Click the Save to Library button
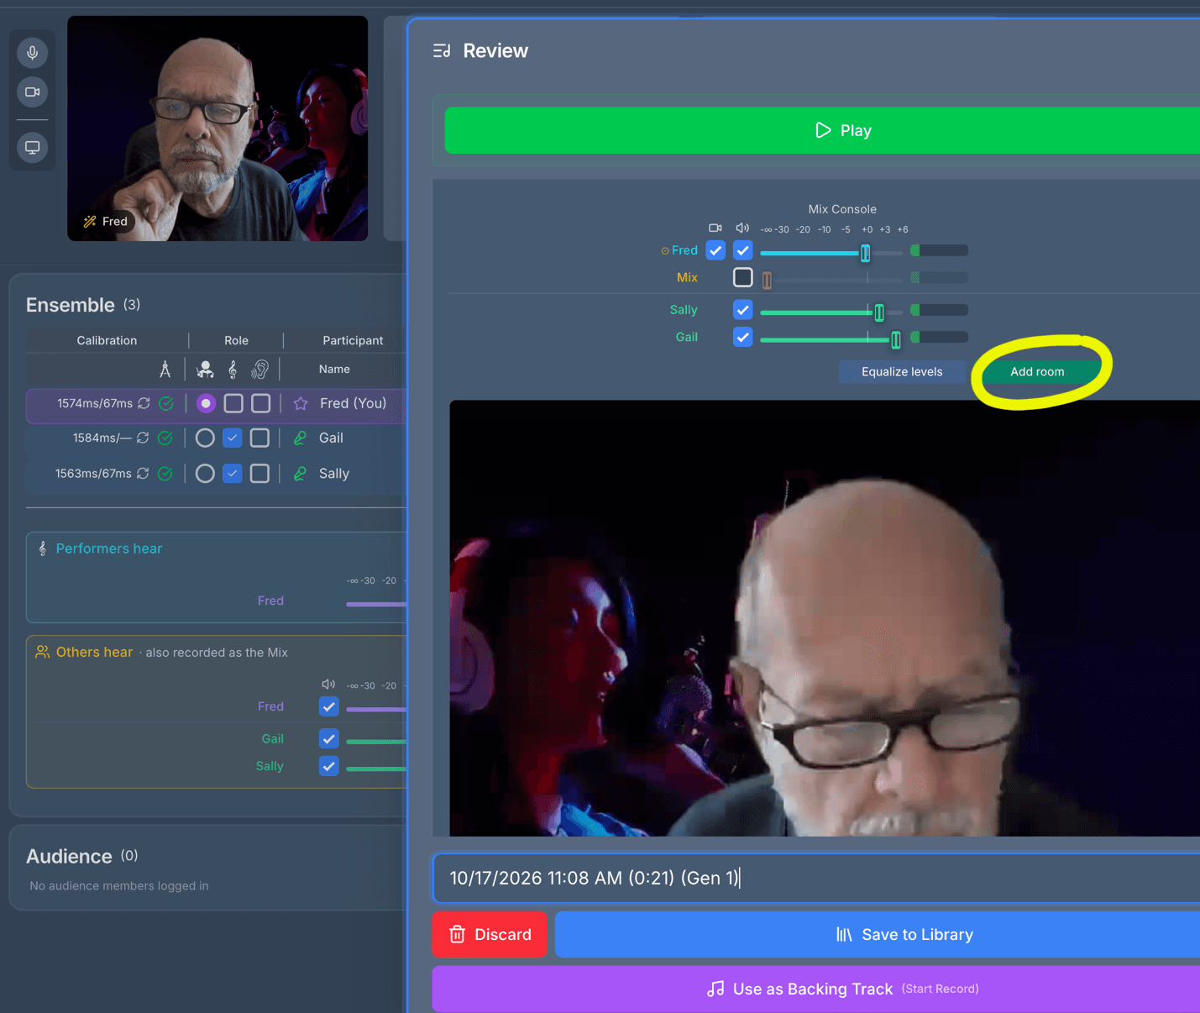Screen dimensions: 1200x1013 [x=878, y=935]
